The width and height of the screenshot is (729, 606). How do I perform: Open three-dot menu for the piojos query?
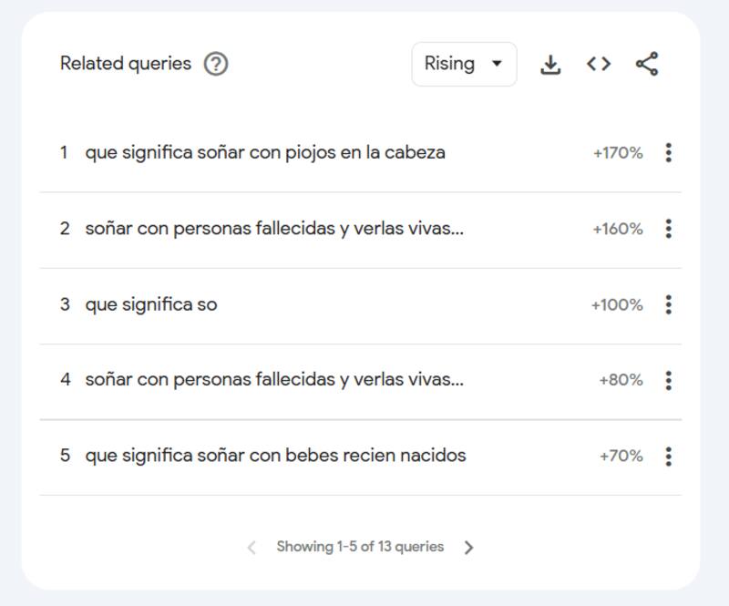click(x=668, y=153)
